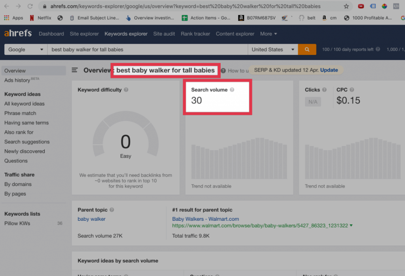Open Site audit in navigation
Screen dimensions: 405x276
(x=164, y=34)
